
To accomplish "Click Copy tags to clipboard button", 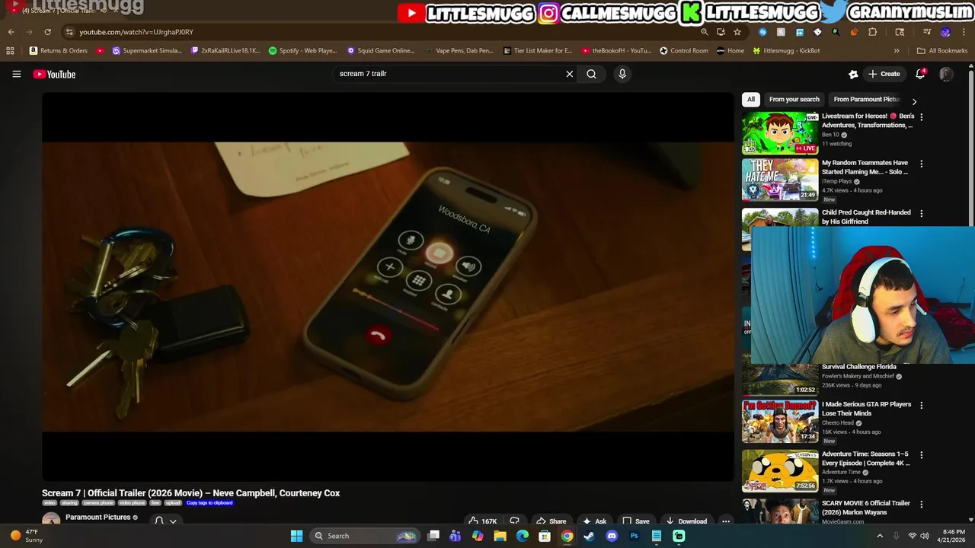I will (209, 502).
